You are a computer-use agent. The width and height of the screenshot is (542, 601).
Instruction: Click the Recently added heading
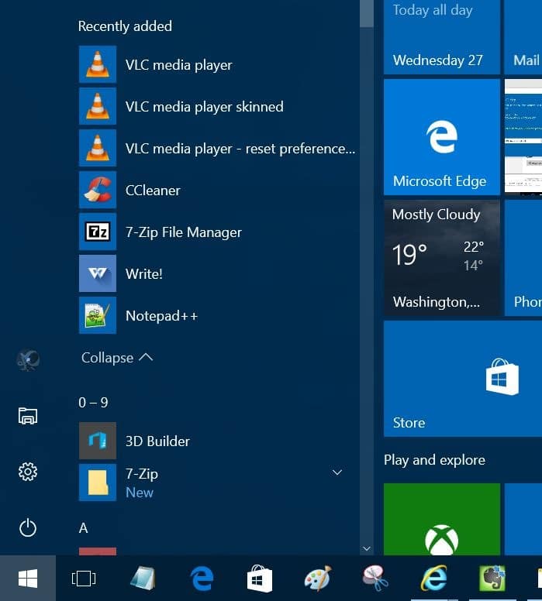click(125, 26)
